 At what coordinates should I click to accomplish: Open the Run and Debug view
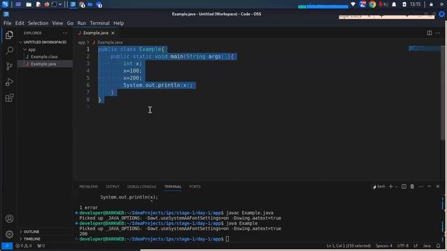tap(9, 82)
